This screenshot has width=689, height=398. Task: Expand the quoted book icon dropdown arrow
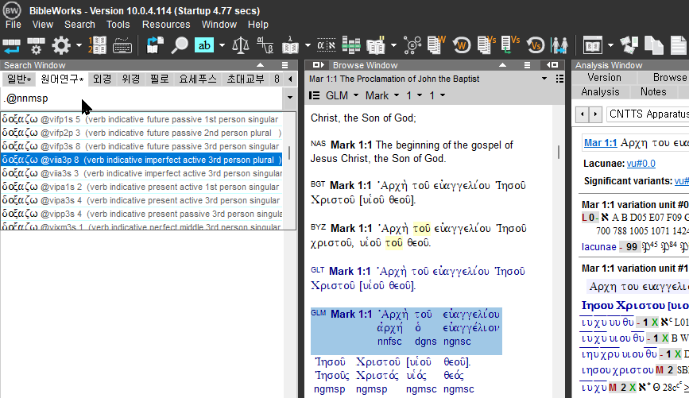pyautogui.click(x=393, y=45)
